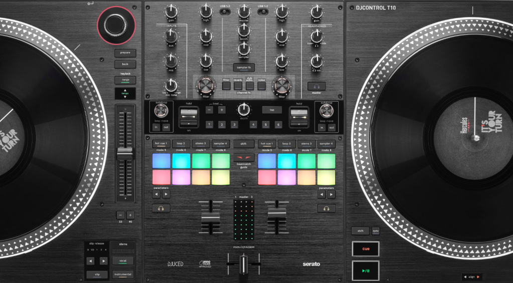
Task: Click left deck parameters left arrow
Action: [156, 194]
